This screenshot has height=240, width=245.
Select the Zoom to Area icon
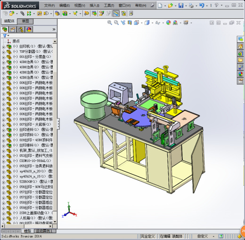click(116, 23)
